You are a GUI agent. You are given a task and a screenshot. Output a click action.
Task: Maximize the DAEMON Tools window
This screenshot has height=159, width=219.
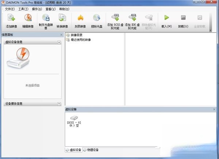[203, 2]
